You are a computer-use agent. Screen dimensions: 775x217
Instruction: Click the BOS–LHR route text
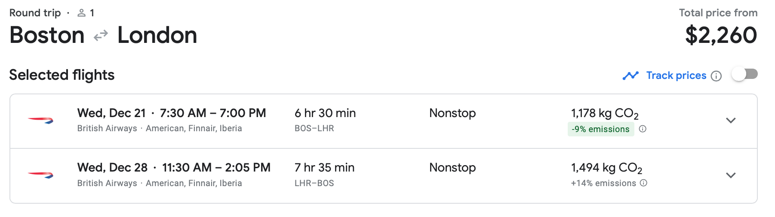(314, 128)
